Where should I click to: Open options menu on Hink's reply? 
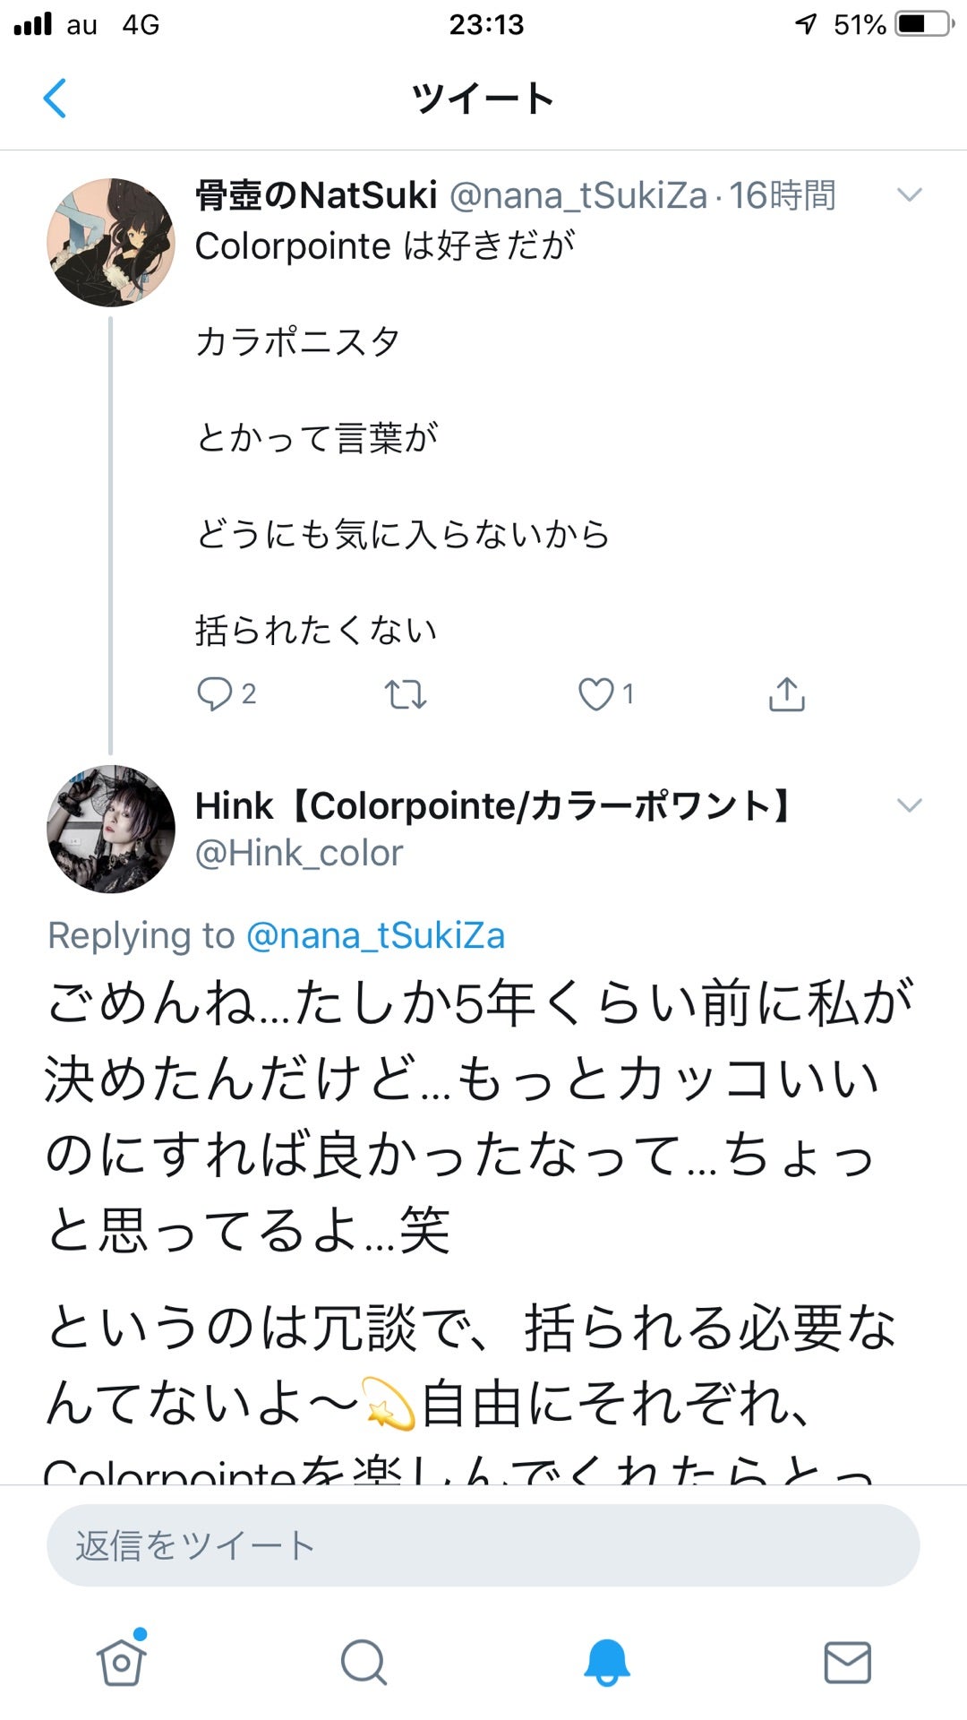[x=911, y=806]
